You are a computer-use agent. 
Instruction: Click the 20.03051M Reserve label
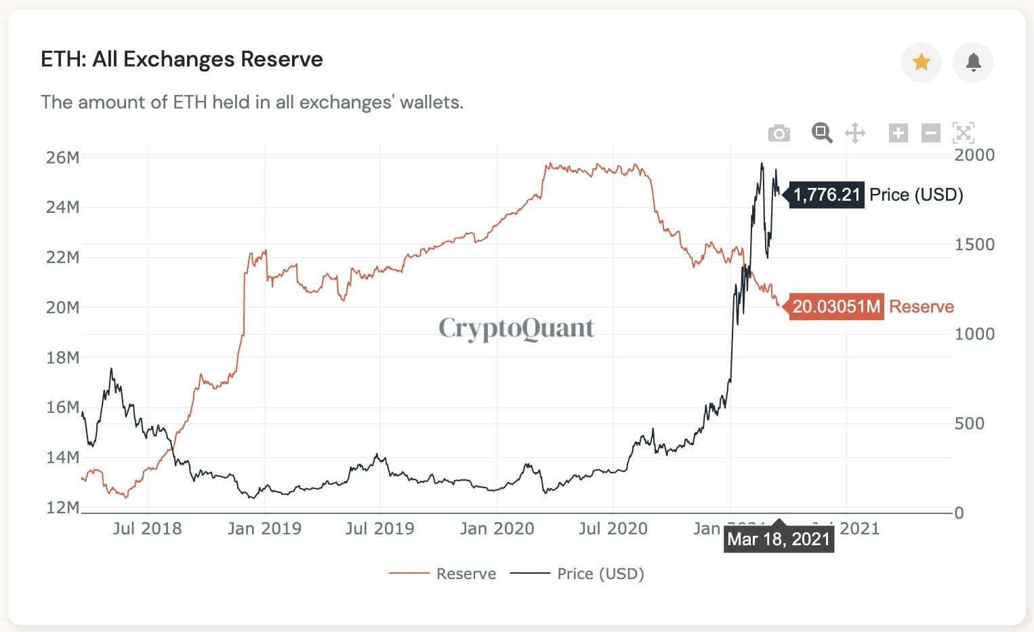point(836,306)
